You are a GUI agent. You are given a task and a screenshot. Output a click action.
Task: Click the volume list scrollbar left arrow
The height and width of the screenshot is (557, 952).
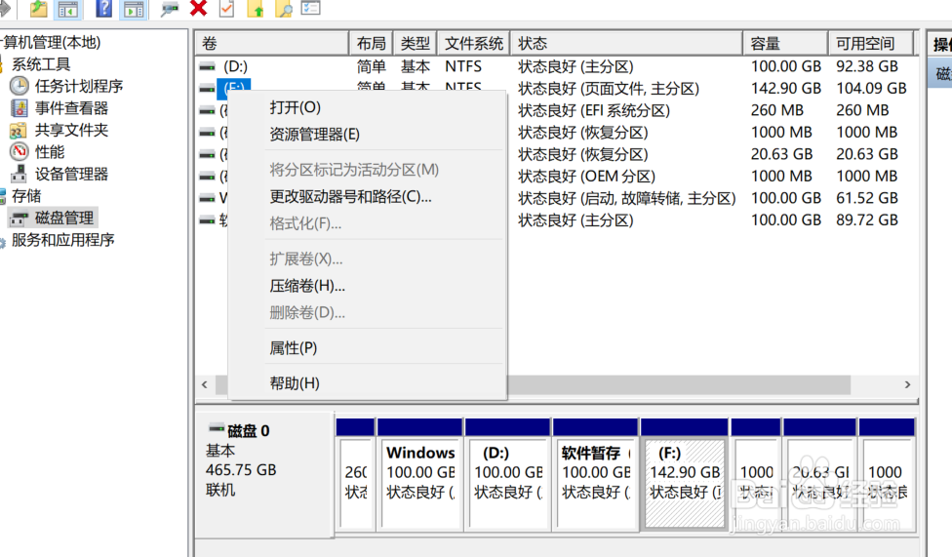(205, 384)
